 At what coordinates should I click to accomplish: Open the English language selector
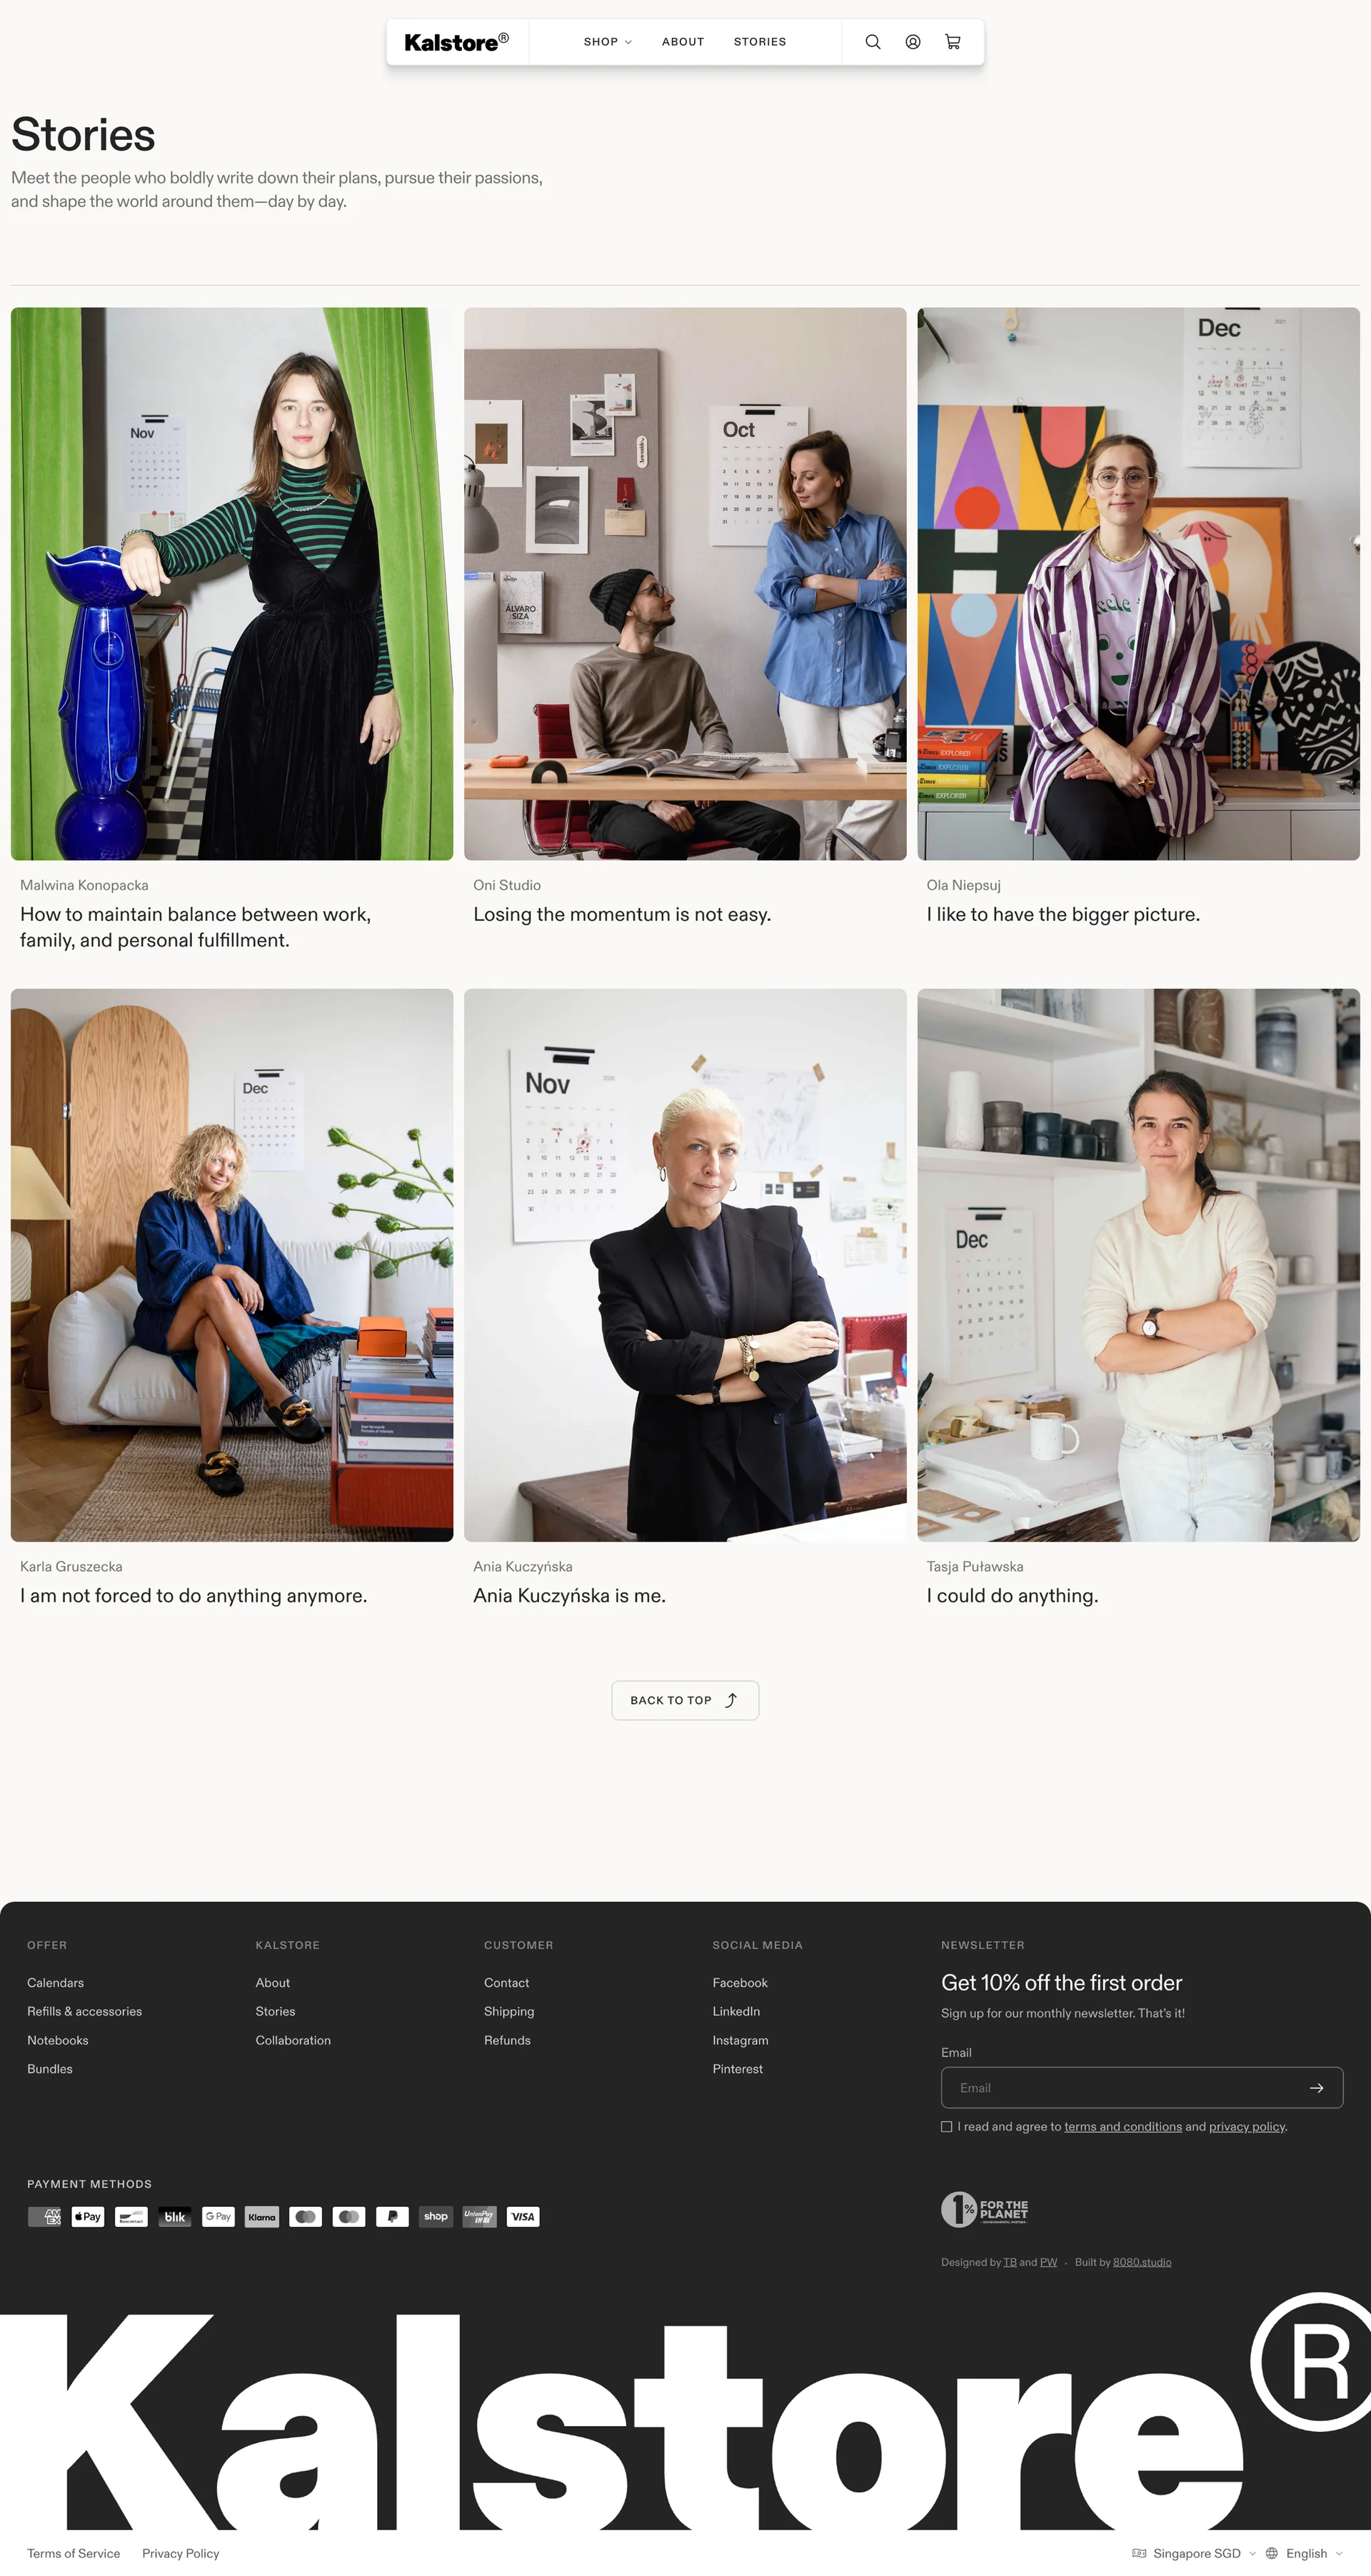coord(1305,2553)
